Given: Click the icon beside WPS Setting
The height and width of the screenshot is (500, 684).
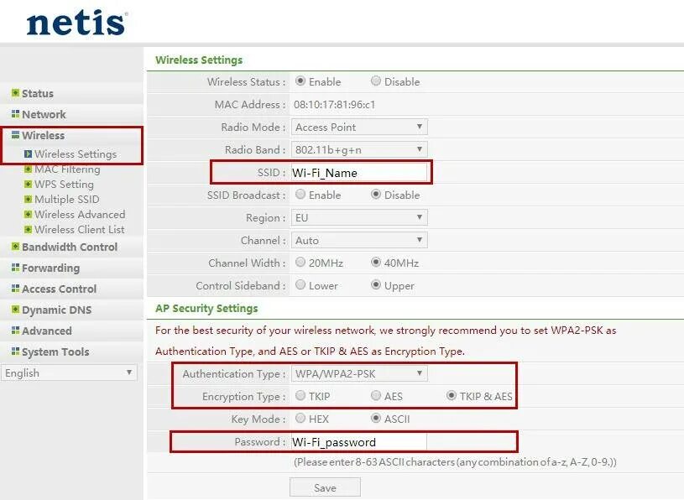Looking at the screenshot, I should pos(28,185).
